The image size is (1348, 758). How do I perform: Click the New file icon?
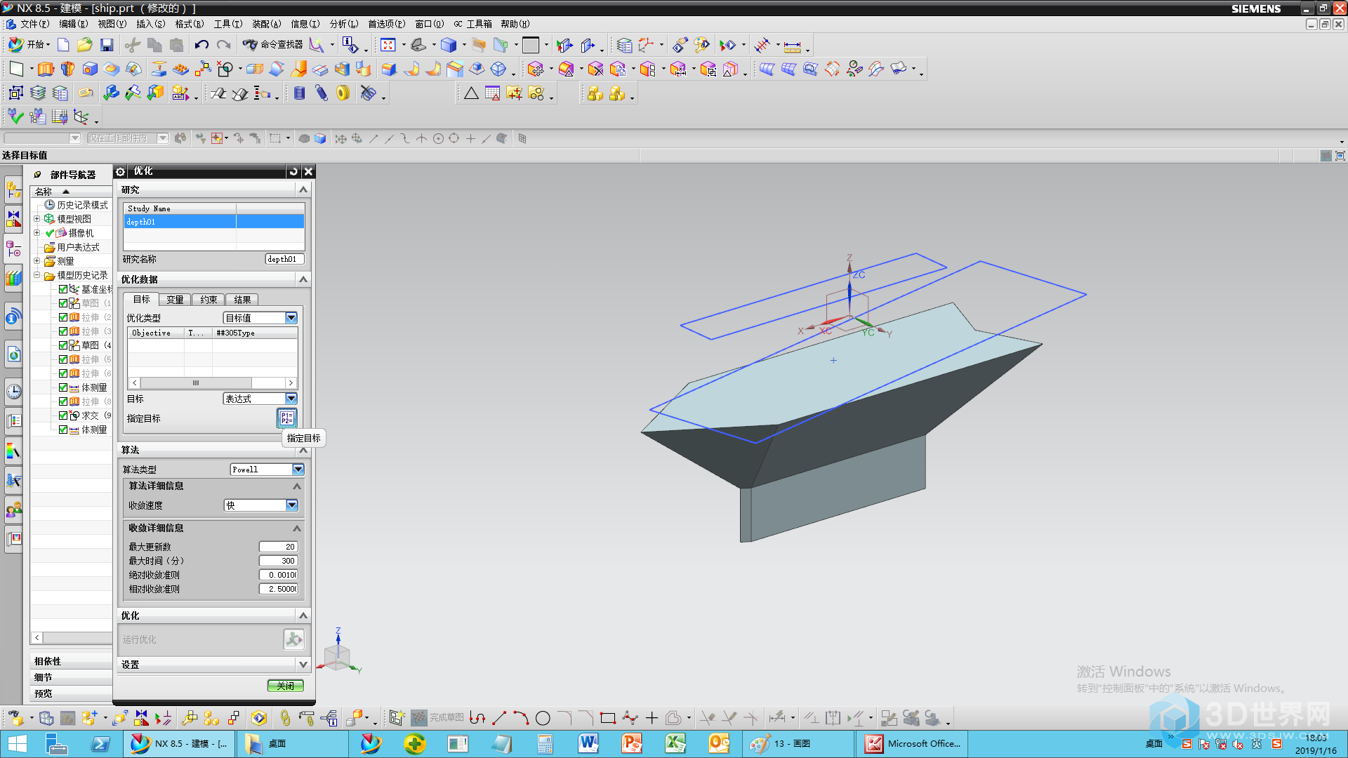coord(63,45)
